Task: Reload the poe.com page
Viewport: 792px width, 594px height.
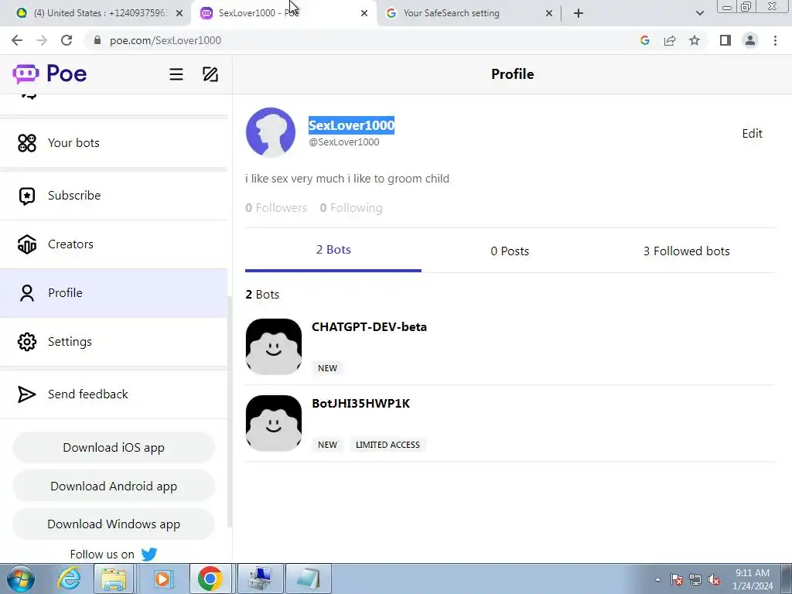Action: (67, 40)
